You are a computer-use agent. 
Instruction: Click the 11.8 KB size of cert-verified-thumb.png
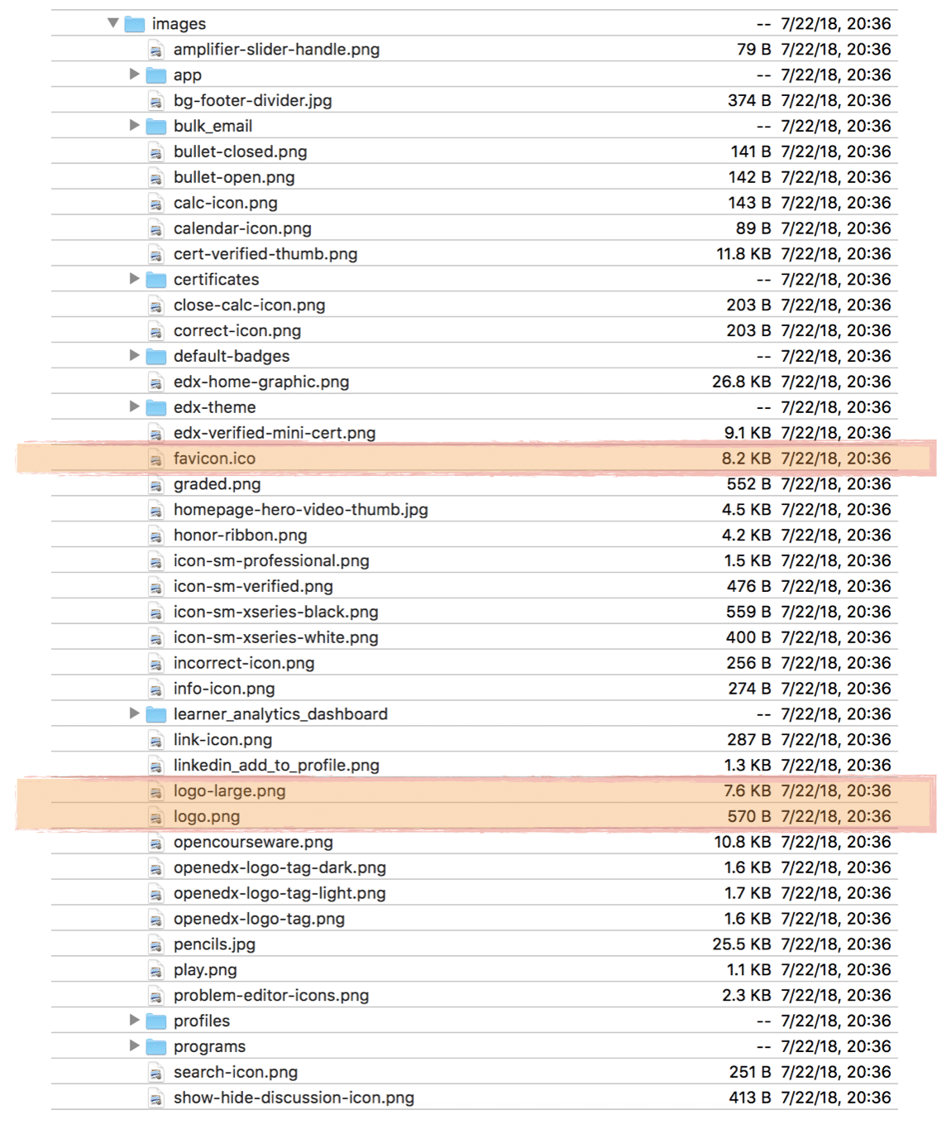point(743,254)
